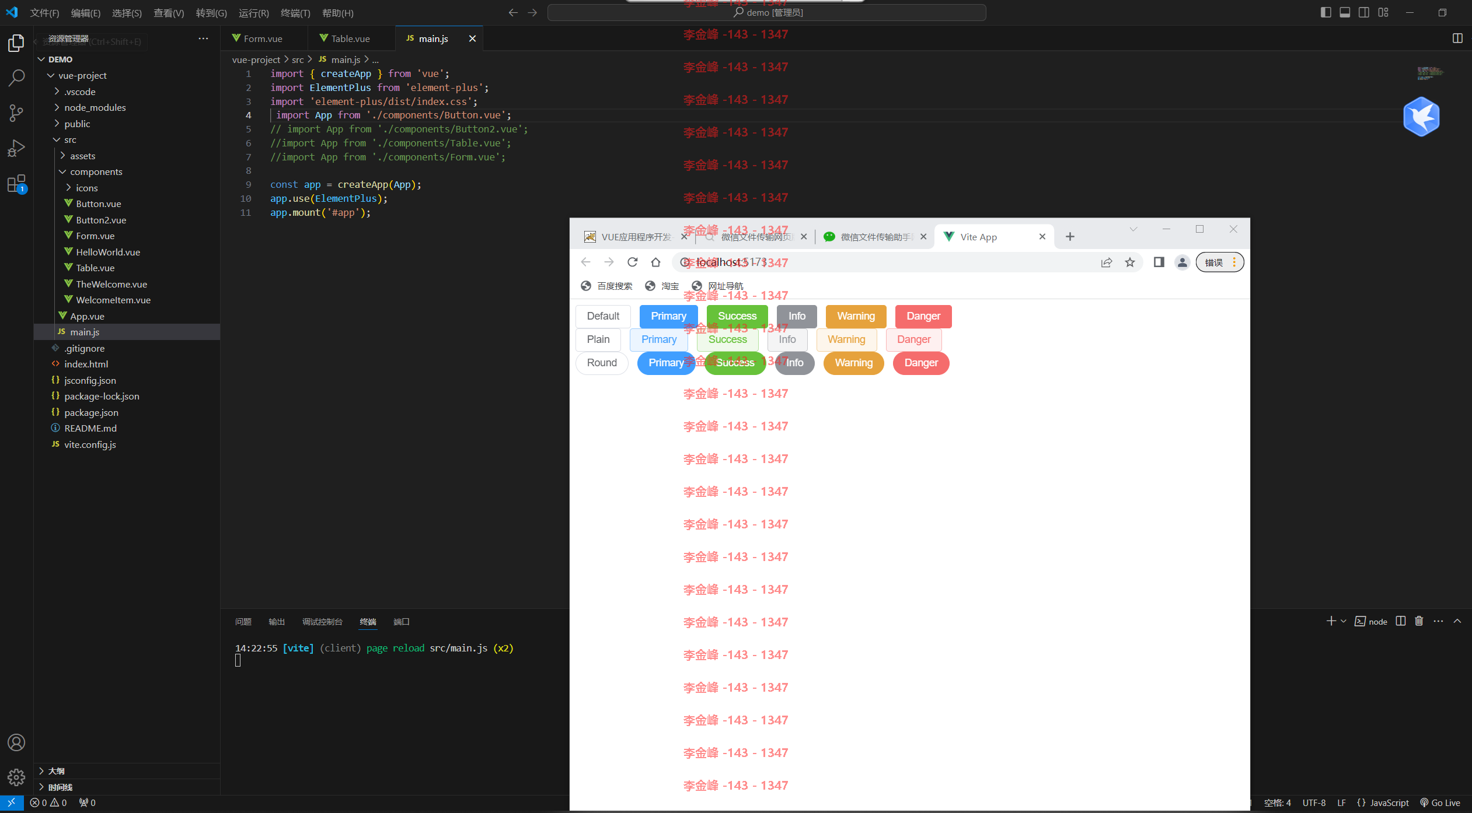The width and height of the screenshot is (1472, 813).
Task: Click 错误 update button in browser toolbar
Action: click(x=1220, y=262)
